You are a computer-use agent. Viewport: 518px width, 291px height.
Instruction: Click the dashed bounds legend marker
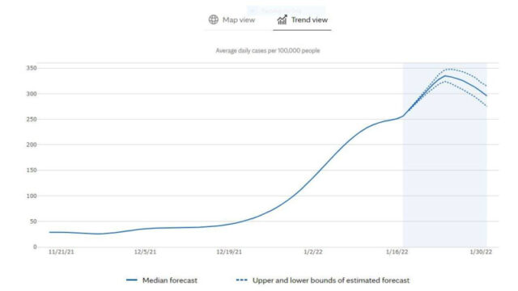[242, 280]
